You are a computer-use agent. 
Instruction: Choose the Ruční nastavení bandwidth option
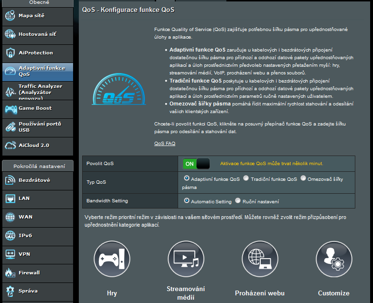238,201
